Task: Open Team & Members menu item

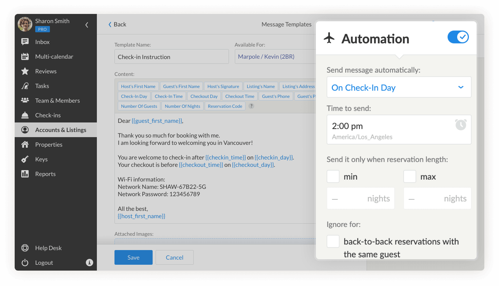Action: pos(56,100)
